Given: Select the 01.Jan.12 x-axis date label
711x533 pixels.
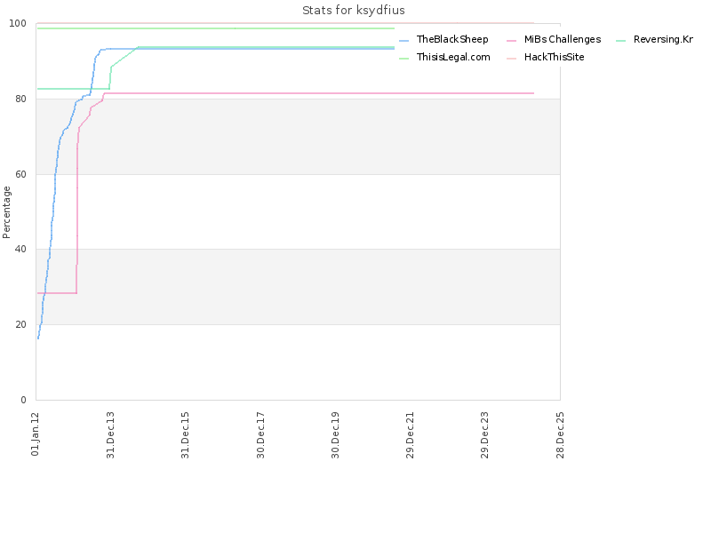Looking at the screenshot, I should point(36,434).
